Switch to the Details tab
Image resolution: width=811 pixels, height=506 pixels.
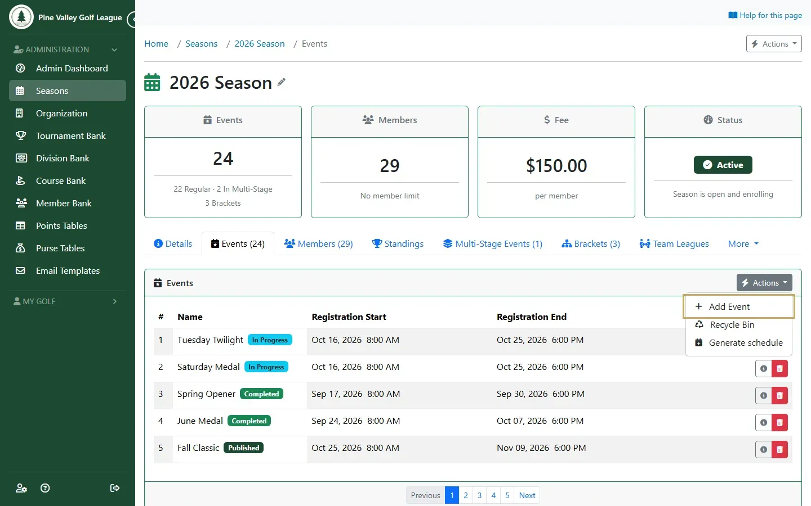[x=173, y=243]
